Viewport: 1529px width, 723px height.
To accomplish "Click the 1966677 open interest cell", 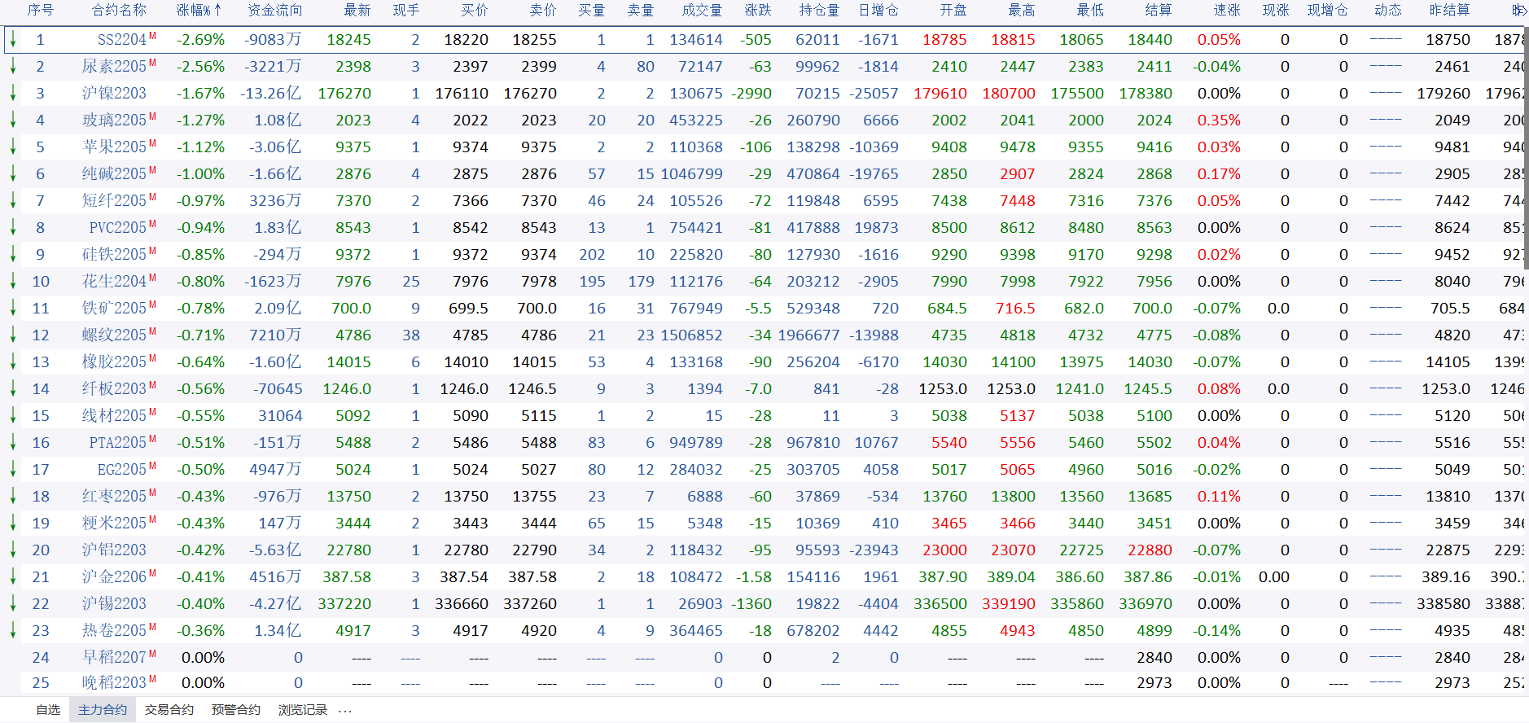I will (x=808, y=335).
